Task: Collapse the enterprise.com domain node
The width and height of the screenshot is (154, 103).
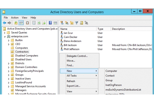Action: (5, 37)
